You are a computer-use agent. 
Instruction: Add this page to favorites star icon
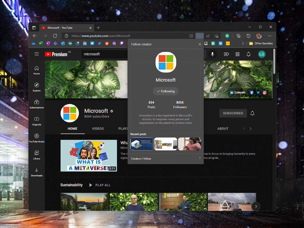click(216, 36)
